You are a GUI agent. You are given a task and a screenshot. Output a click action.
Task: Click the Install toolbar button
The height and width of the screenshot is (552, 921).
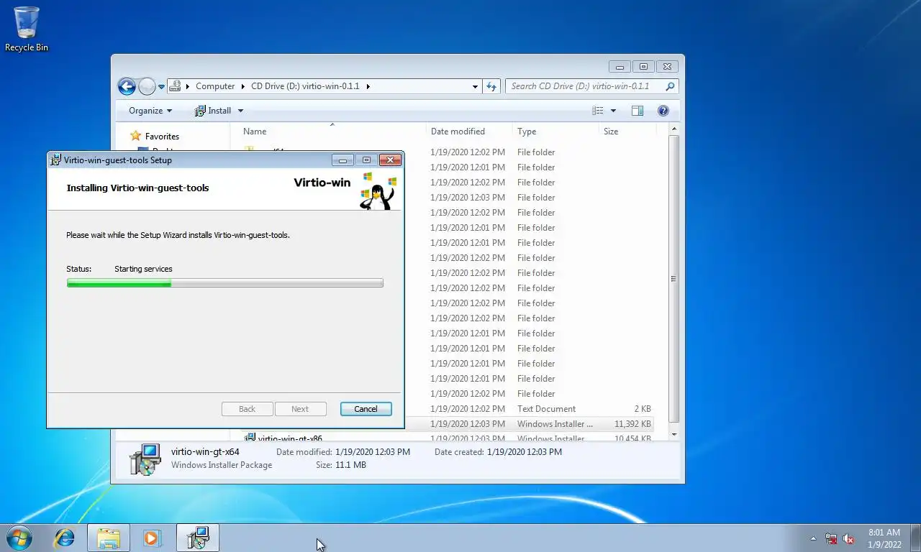pos(213,111)
